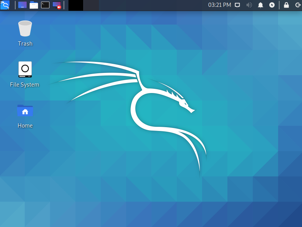Open the display settings tray icon
The width and height of the screenshot is (302, 227).
click(x=237, y=5)
